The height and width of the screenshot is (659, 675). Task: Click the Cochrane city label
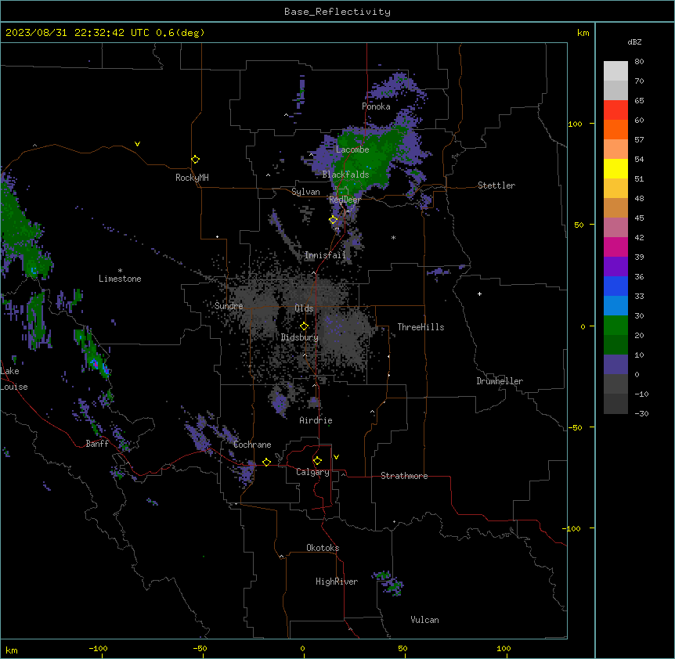coord(252,445)
